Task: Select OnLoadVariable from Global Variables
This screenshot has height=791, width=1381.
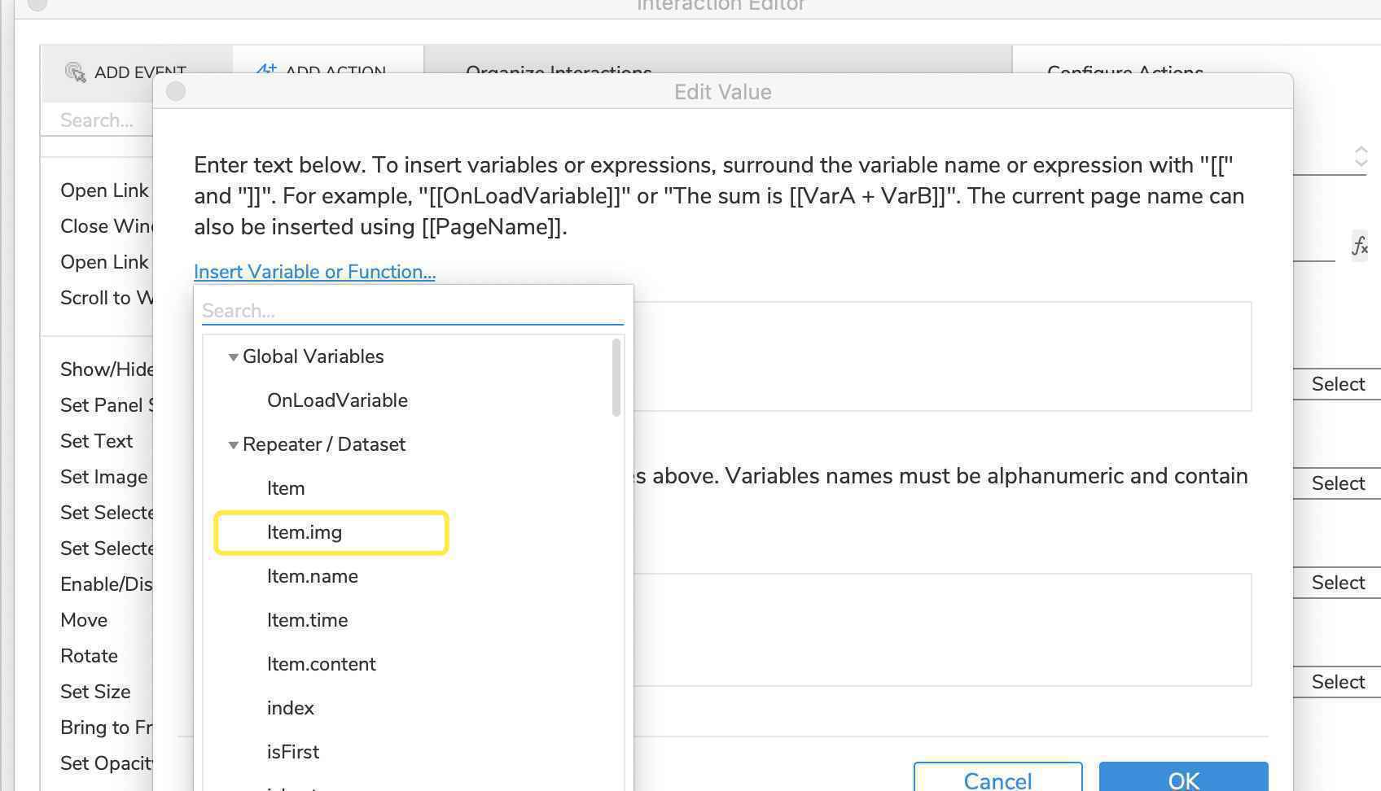Action: 337,400
